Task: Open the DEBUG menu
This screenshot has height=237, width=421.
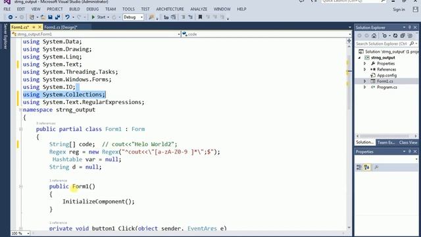Action: [x=92, y=9]
